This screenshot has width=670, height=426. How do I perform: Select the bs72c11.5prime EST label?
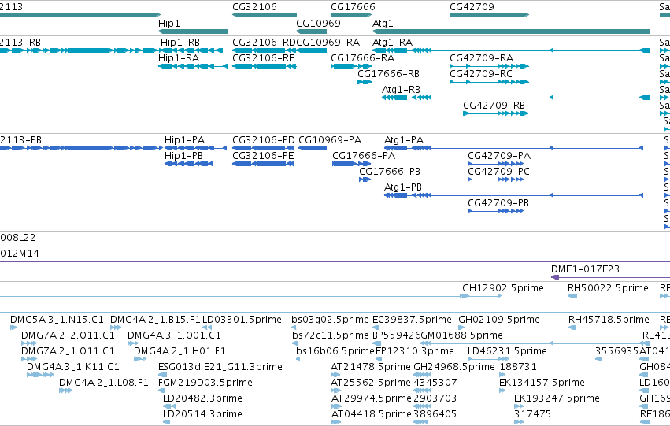pos(331,335)
